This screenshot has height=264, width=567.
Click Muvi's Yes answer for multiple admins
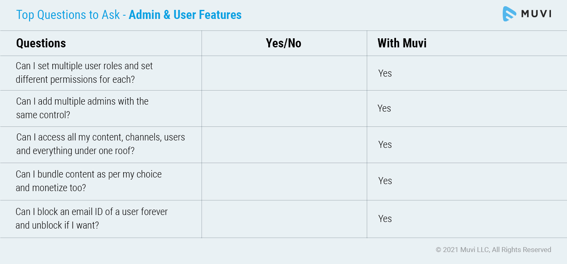(384, 108)
